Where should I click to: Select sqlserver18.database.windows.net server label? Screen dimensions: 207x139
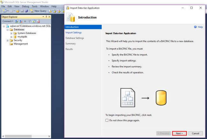[30, 26]
